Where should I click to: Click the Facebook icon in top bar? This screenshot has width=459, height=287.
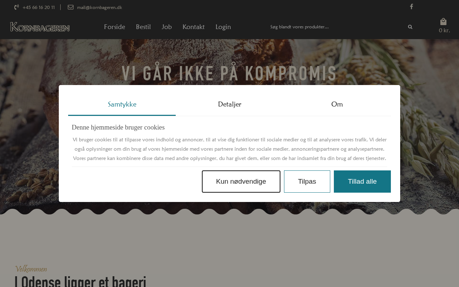coord(411,6)
